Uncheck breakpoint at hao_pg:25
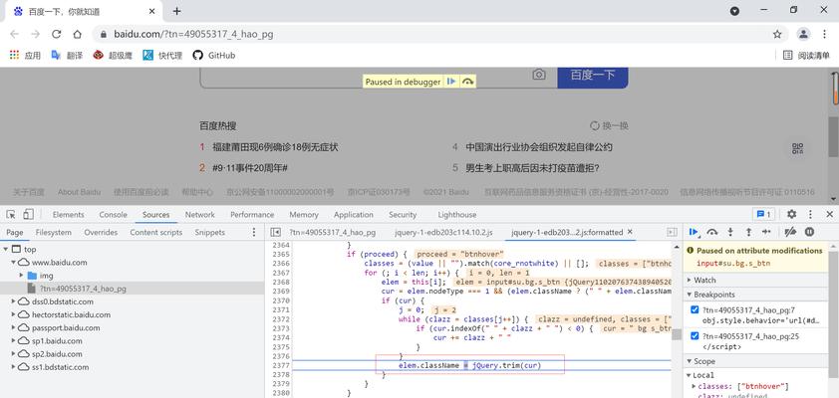 click(x=695, y=336)
